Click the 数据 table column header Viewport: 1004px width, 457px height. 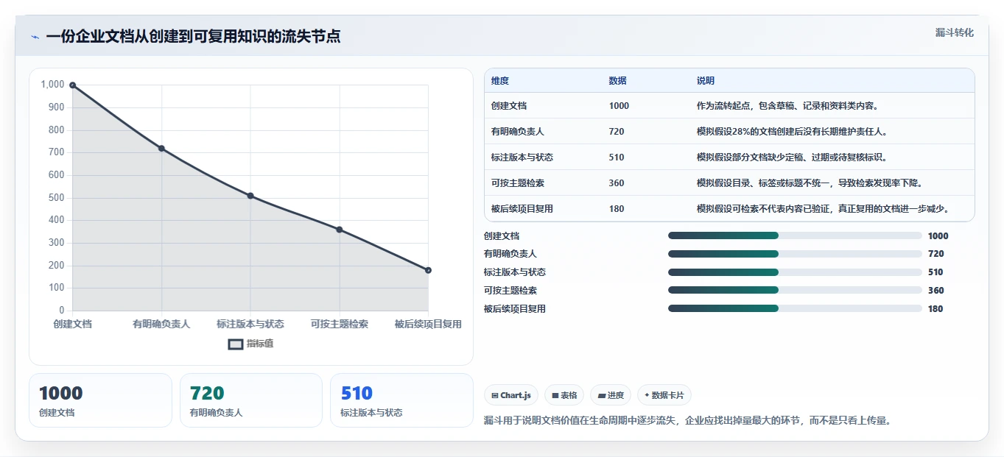coord(618,81)
